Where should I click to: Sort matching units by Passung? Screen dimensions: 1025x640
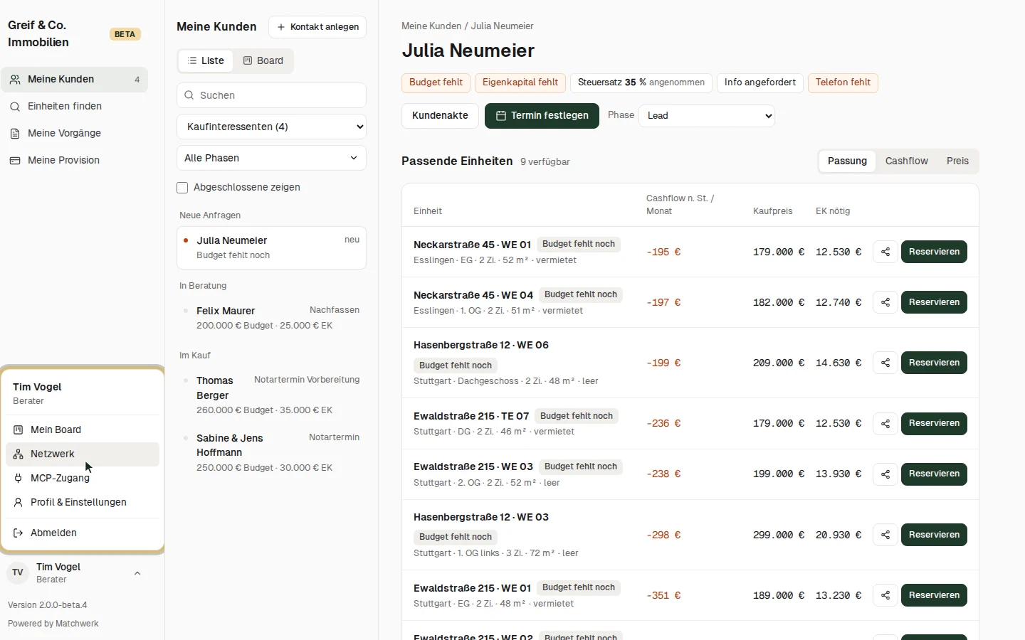coord(847,161)
